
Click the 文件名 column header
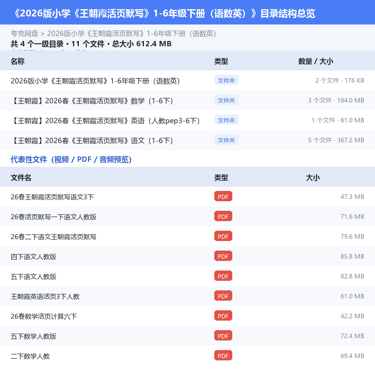(x=21, y=178)
